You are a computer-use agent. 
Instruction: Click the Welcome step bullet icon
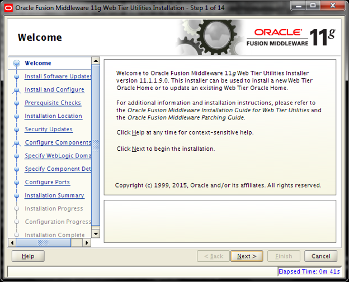[17, 63]
